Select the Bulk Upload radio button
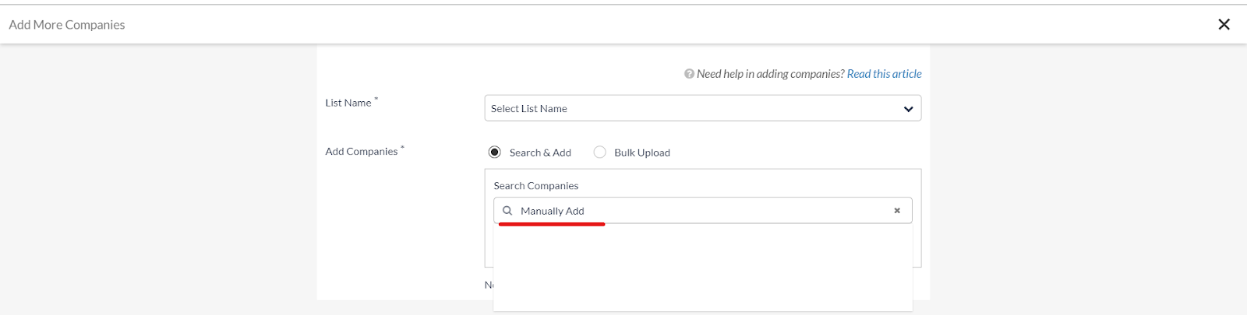 [599, 152]
